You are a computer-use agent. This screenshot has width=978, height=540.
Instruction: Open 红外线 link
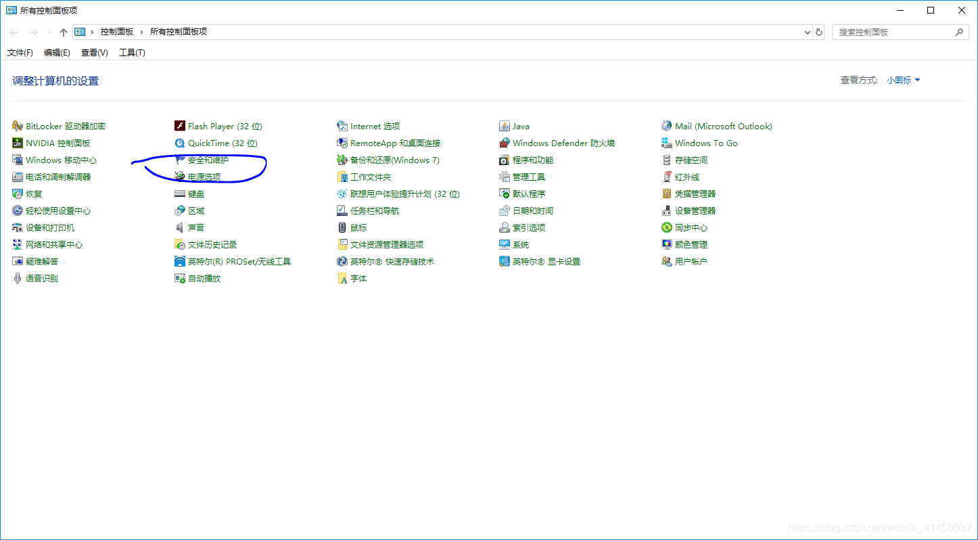(x=687, y=177)
